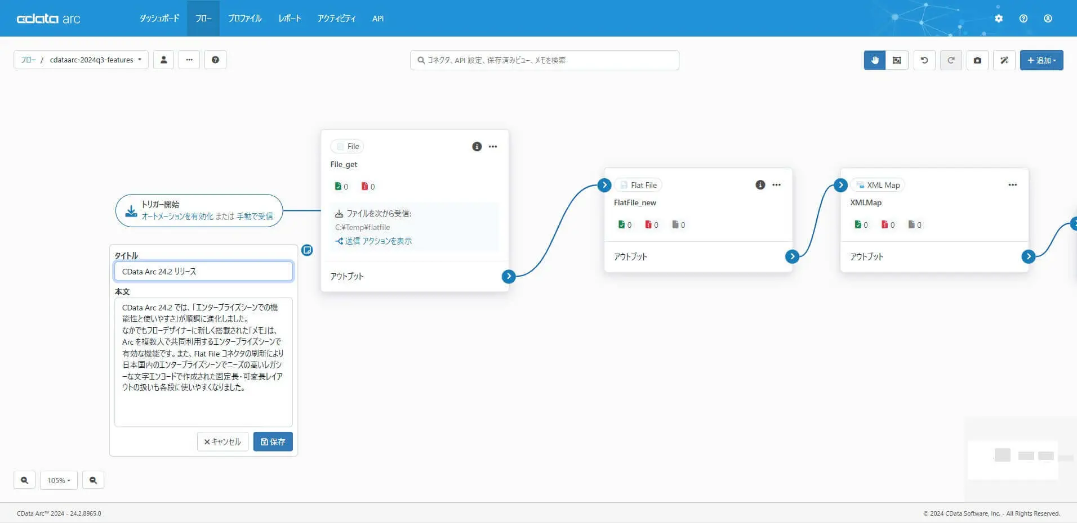Toggle the selection box mode button
Screen dimensions: 1077x523
(x=897, y=60)
